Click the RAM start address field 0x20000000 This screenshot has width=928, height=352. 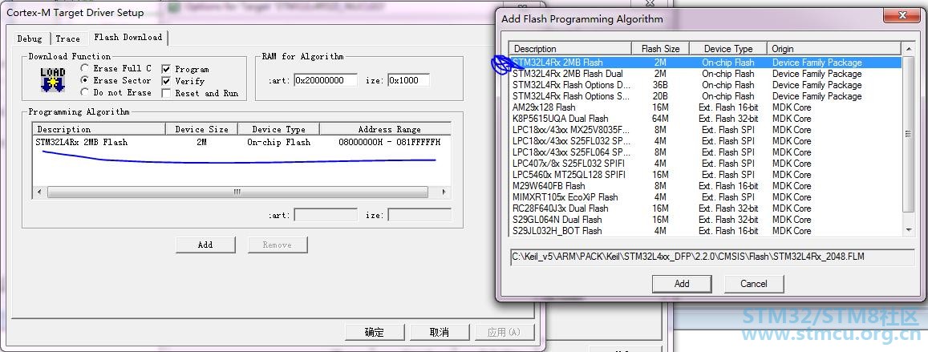click(x=326, y=80)
